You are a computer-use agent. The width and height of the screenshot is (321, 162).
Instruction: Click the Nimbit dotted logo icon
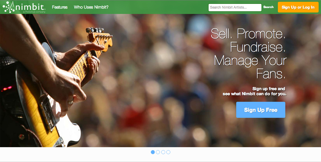9,7
